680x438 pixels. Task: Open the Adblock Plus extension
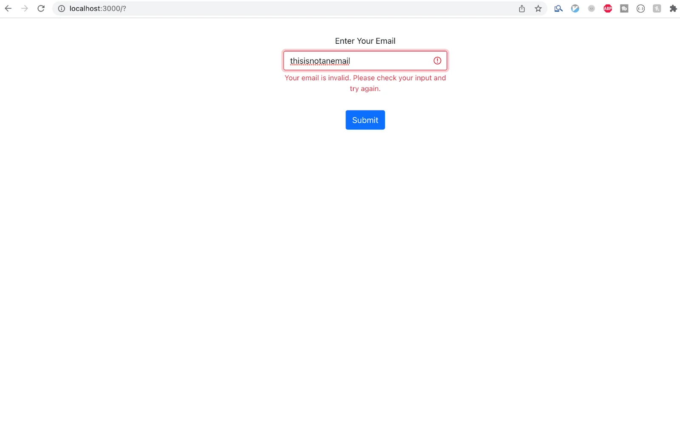pos(607,8)
